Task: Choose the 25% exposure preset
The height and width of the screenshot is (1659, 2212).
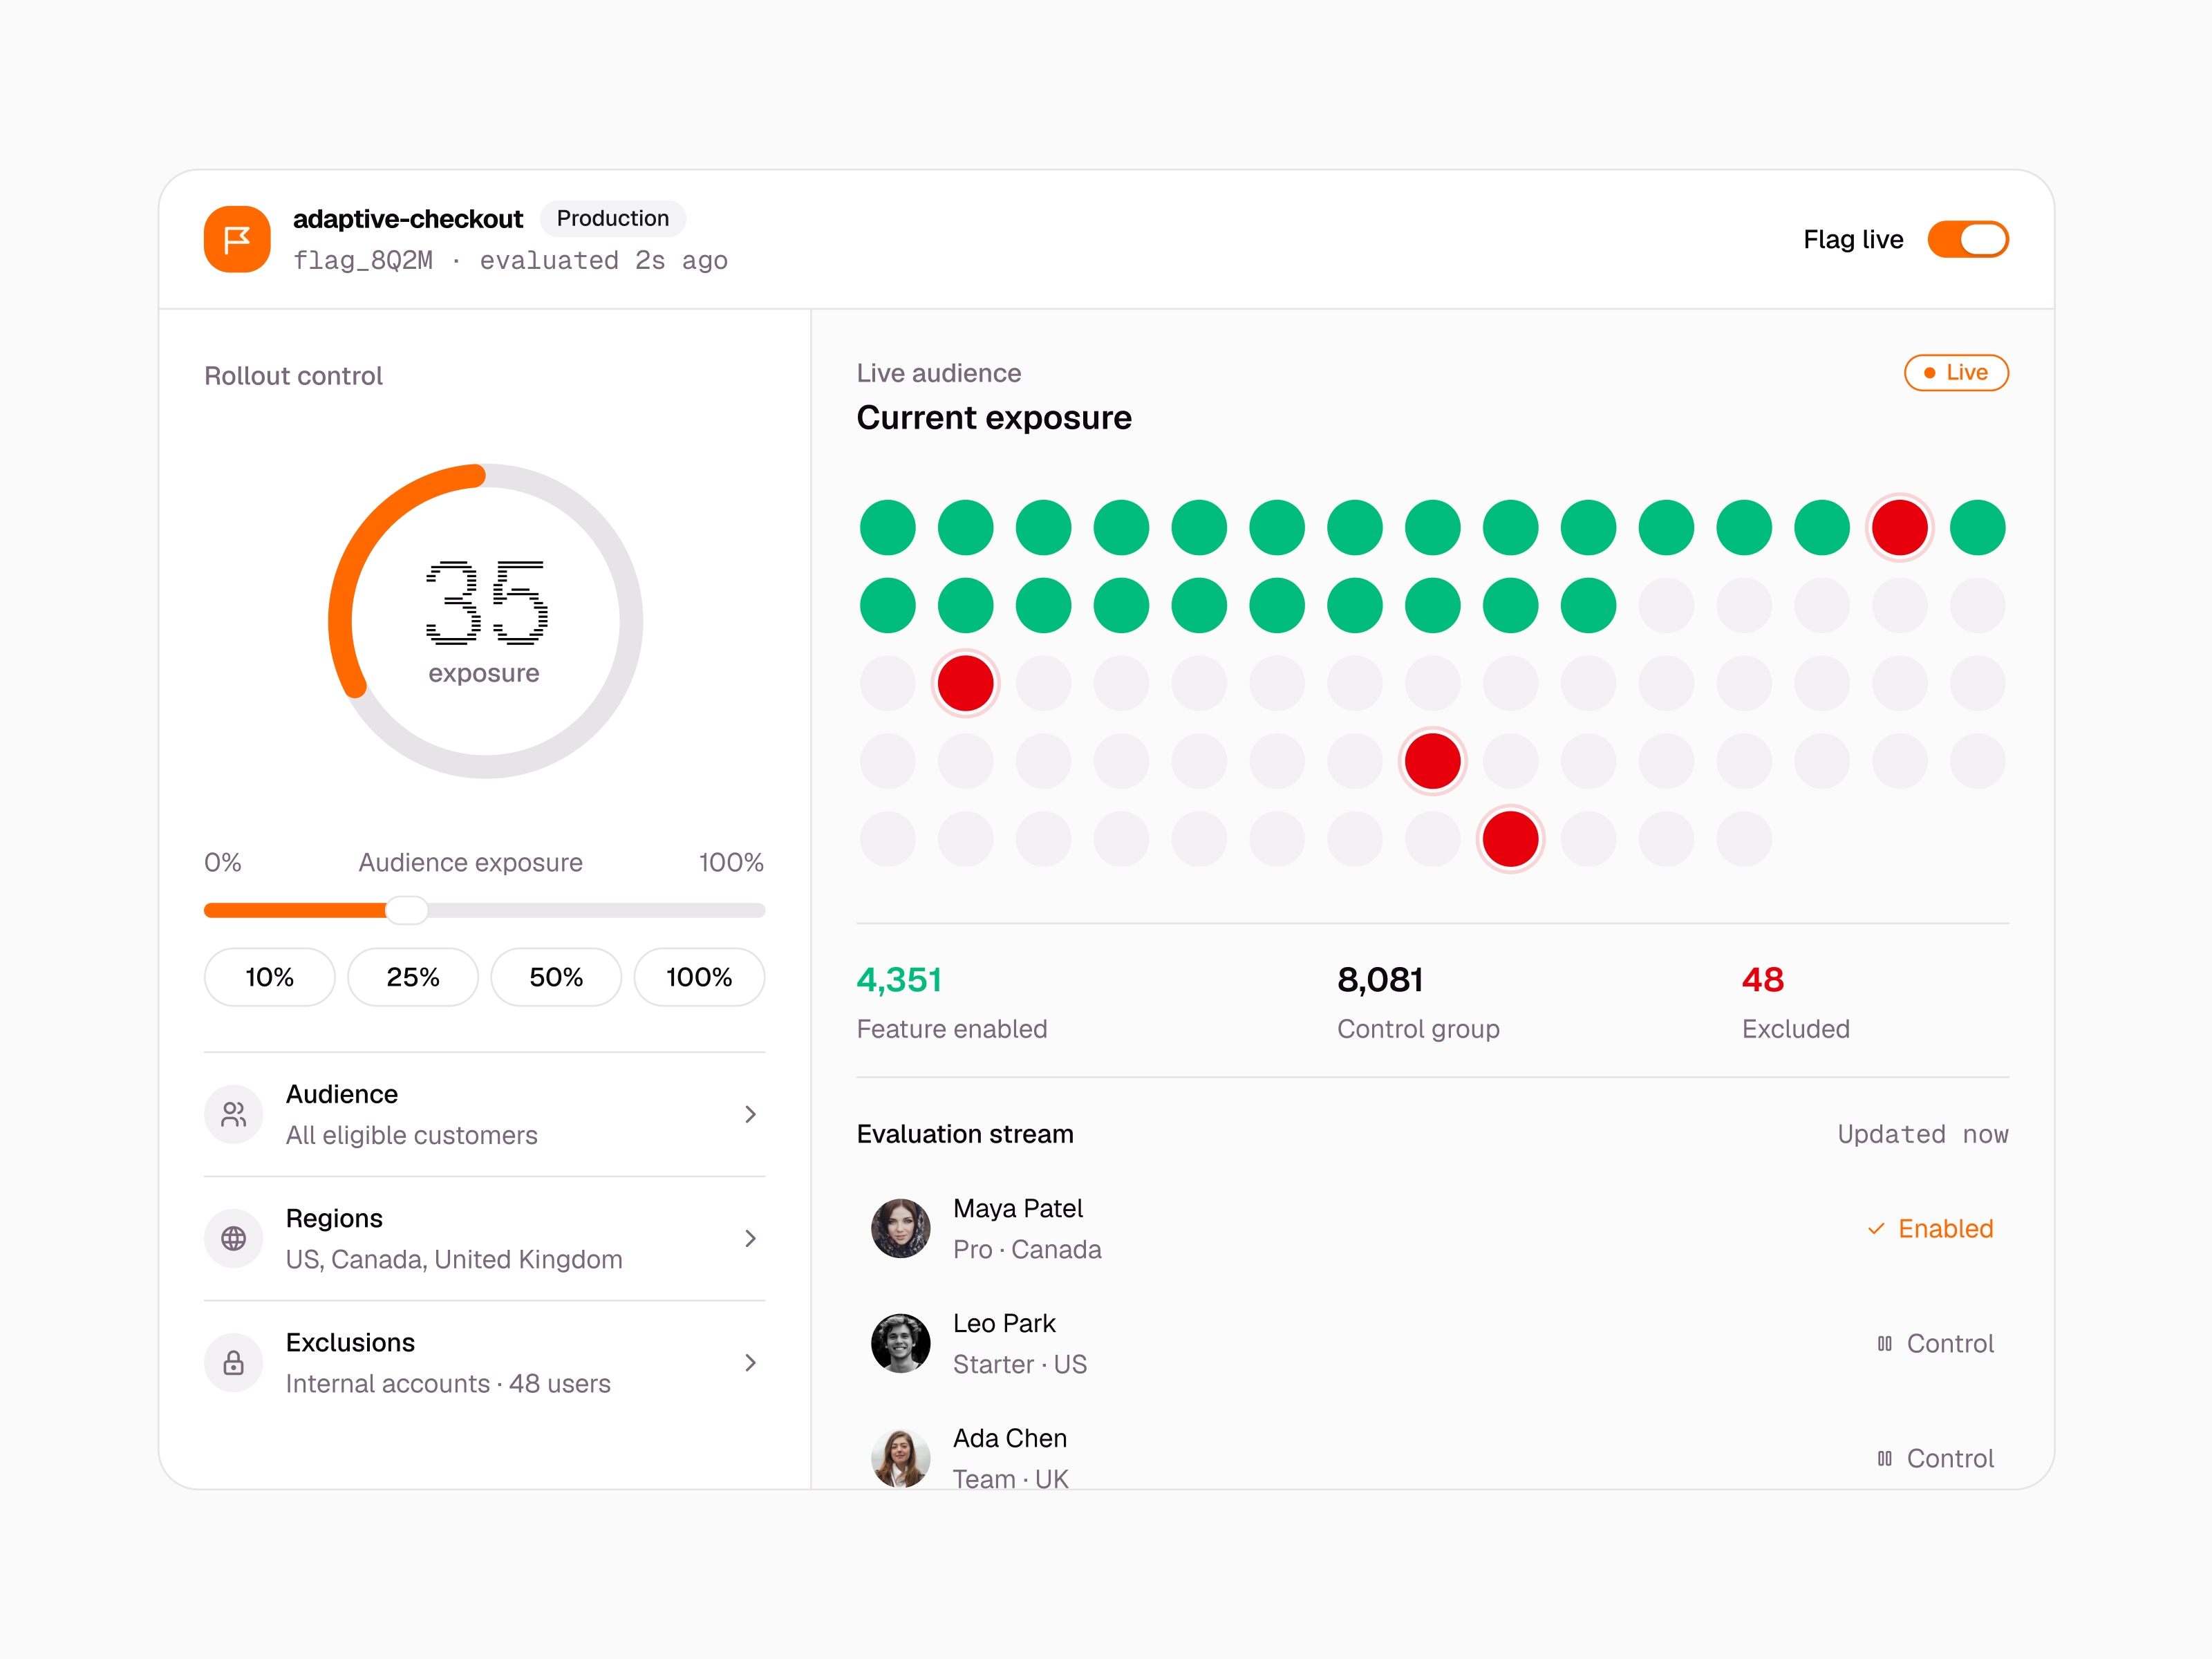Action: [413, 977]
